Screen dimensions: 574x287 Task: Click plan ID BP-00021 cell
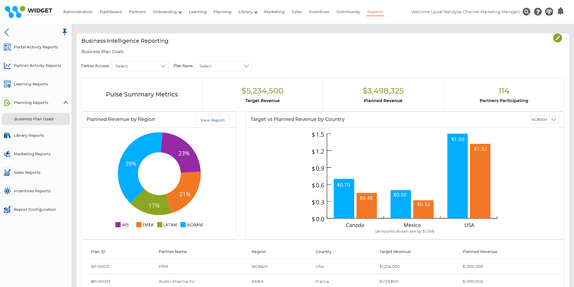coord(100,267)
